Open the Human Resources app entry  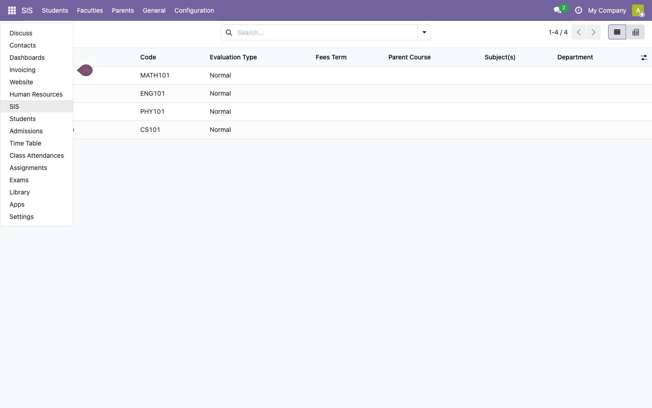(x=37, y=94)
